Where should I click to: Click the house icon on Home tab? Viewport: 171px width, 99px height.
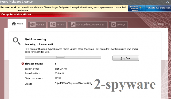14,24
